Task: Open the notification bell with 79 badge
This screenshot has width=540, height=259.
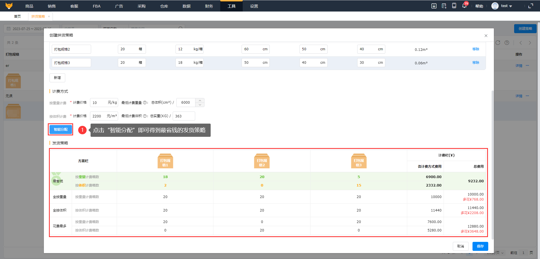Action: point(464,6)
